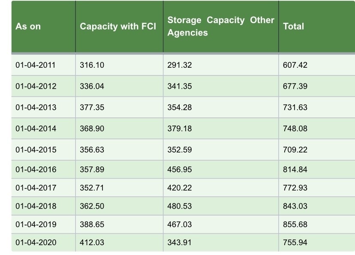The image size is (355, 255).
Task: Select the 379.18 other agencies value
Action: click(180, 129)
